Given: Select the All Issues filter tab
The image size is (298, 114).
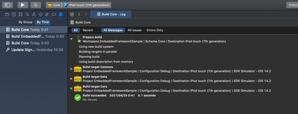Looking at the screenshot, I should [x=134, y=30].
